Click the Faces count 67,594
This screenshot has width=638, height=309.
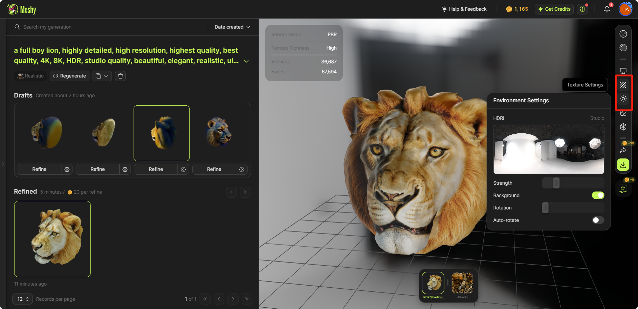(329, 72)
